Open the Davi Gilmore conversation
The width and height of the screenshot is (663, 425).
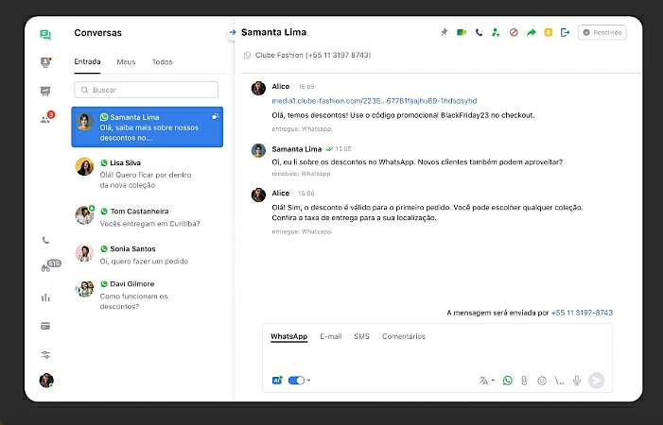point(148,295)
